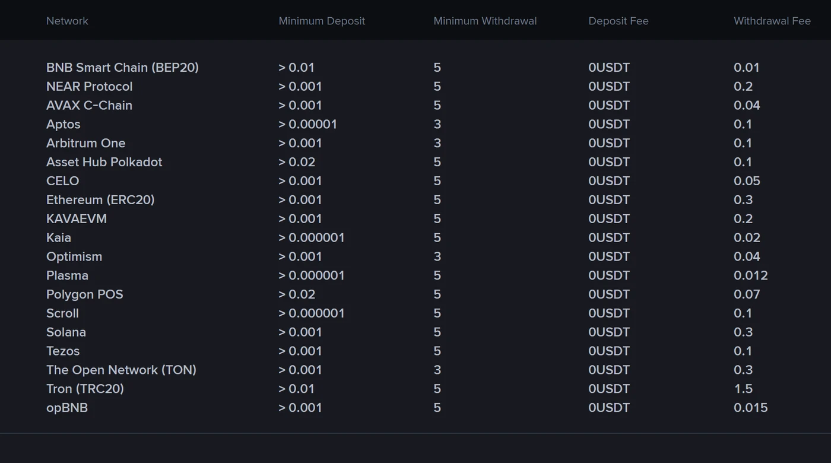Click Ethereum (ERC20) deposit fee 0USDT
The image size is (831, 463).
click(x=609, y=200)
